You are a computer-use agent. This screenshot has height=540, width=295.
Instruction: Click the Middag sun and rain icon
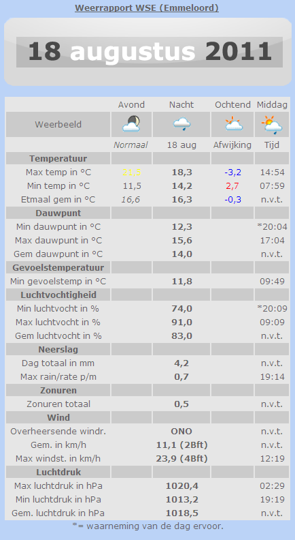point(272,124)
